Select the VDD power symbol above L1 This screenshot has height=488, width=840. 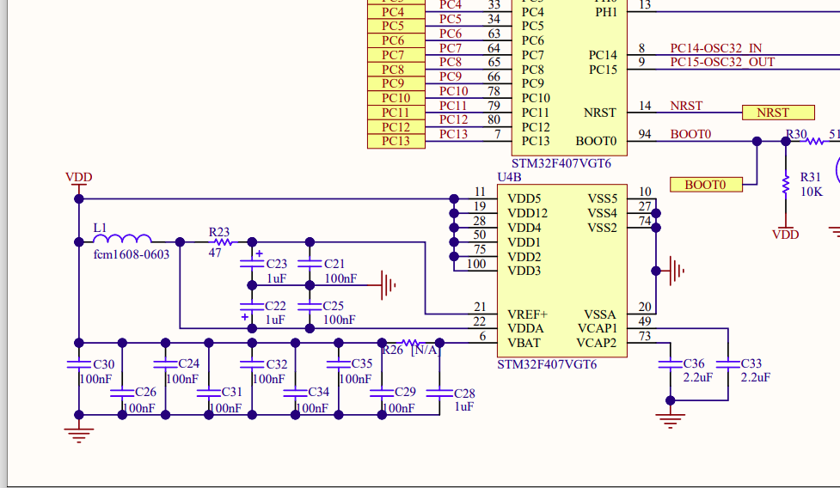coord(79,181)
